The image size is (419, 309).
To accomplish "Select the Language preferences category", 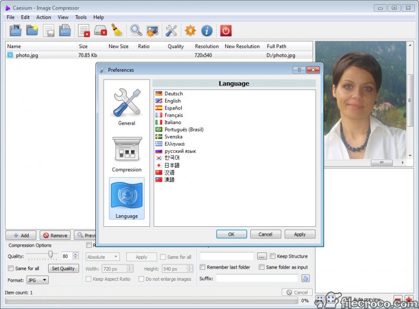I will pyautogui.click(x=127, y=198).
